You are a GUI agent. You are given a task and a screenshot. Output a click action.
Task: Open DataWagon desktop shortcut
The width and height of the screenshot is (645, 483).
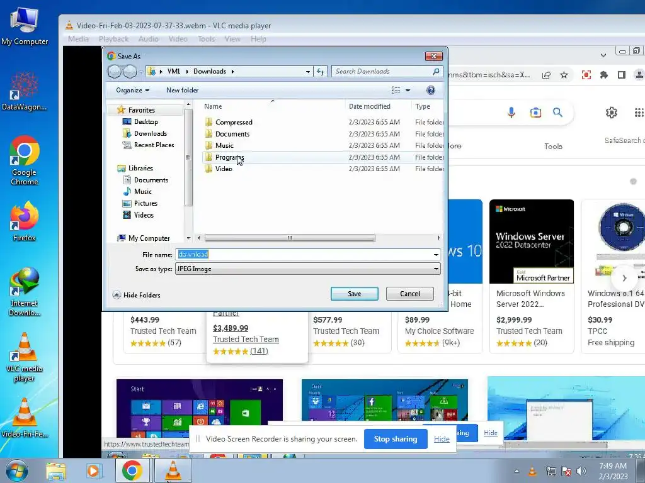point(25,91)
